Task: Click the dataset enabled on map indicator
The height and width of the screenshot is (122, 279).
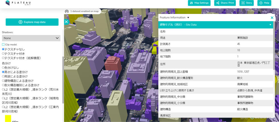Action: click(83, 11)
